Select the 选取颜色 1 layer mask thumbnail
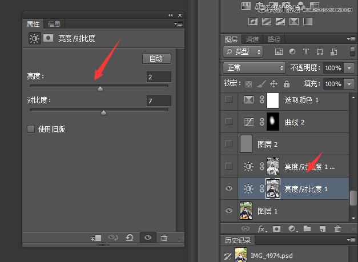The height and width of the screenshot is (262, 358). tap(273, 100)
